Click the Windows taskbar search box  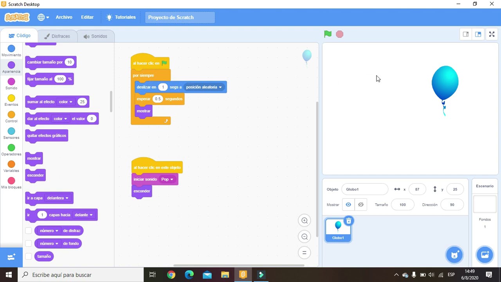click(x=81, y=275)
